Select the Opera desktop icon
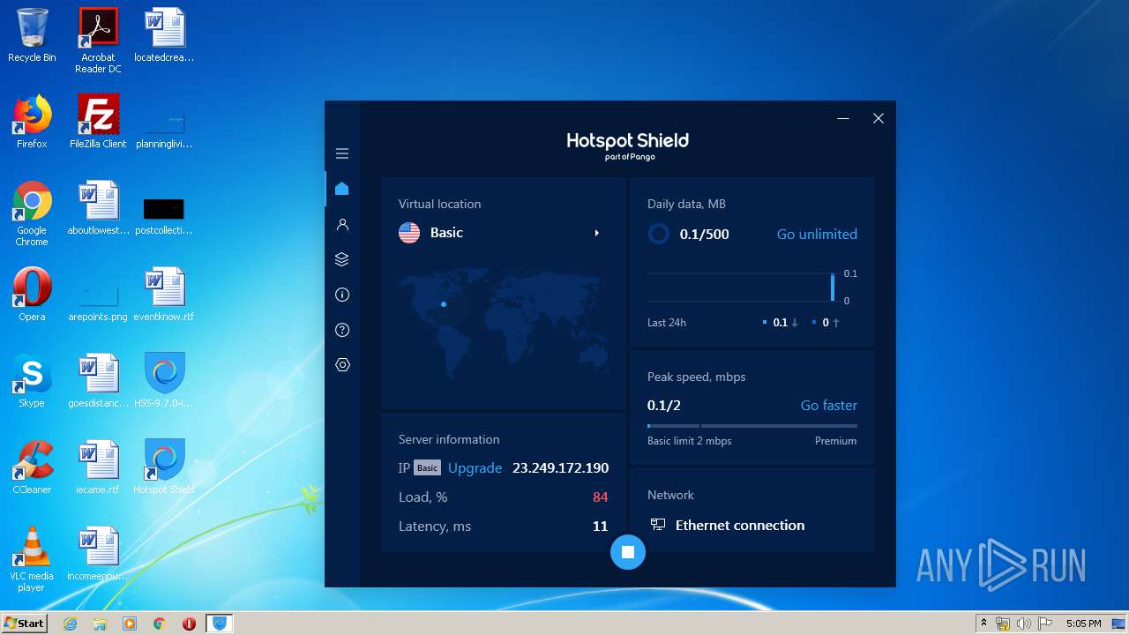Image resolution: width=1129 pixels, height=635 pixels. tap(32, 295)
